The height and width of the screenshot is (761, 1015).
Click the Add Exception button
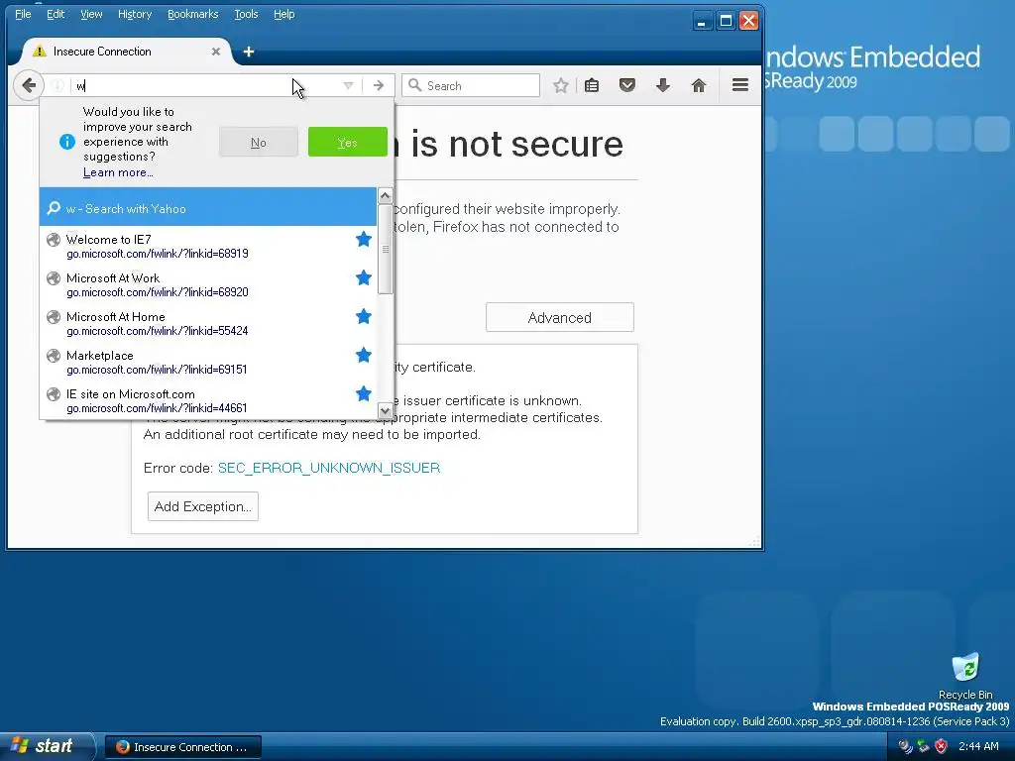click(x=203, y=506)
